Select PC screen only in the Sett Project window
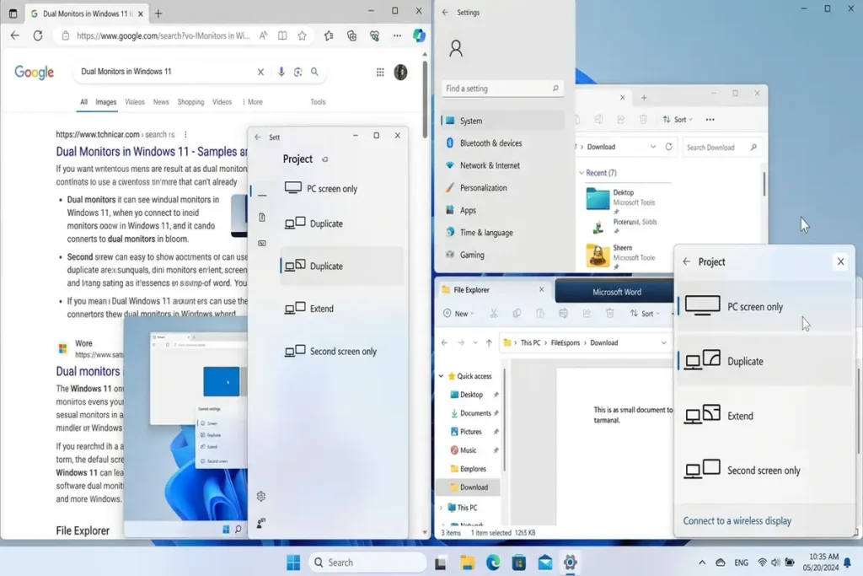 tap(341, 188)
